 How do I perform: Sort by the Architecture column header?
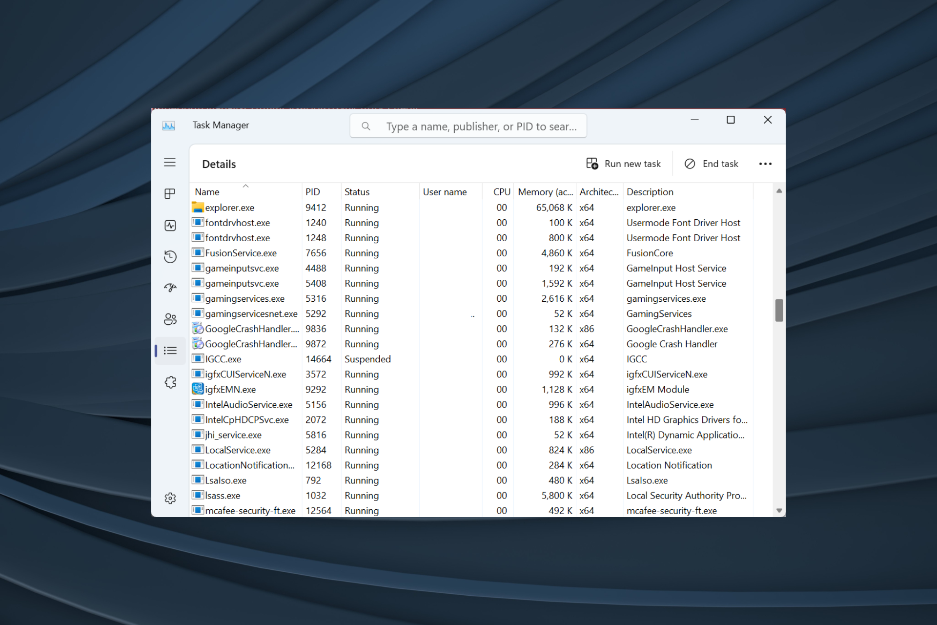tap(599, 192)
